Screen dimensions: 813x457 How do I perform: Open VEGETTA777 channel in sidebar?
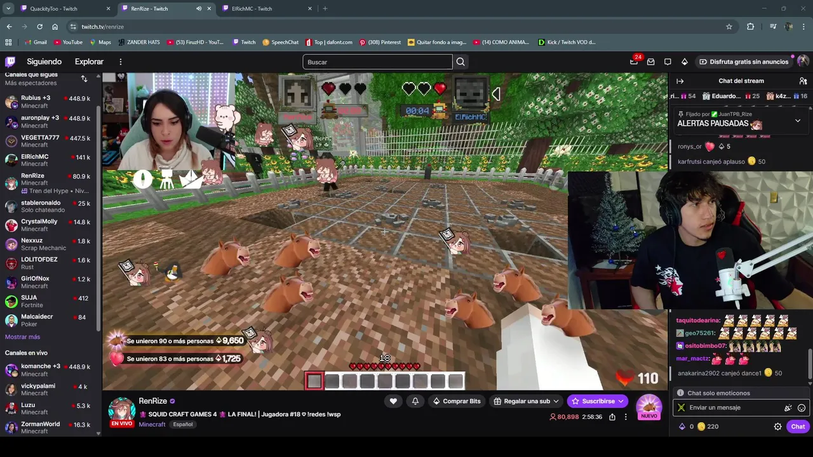coord(51,141)
